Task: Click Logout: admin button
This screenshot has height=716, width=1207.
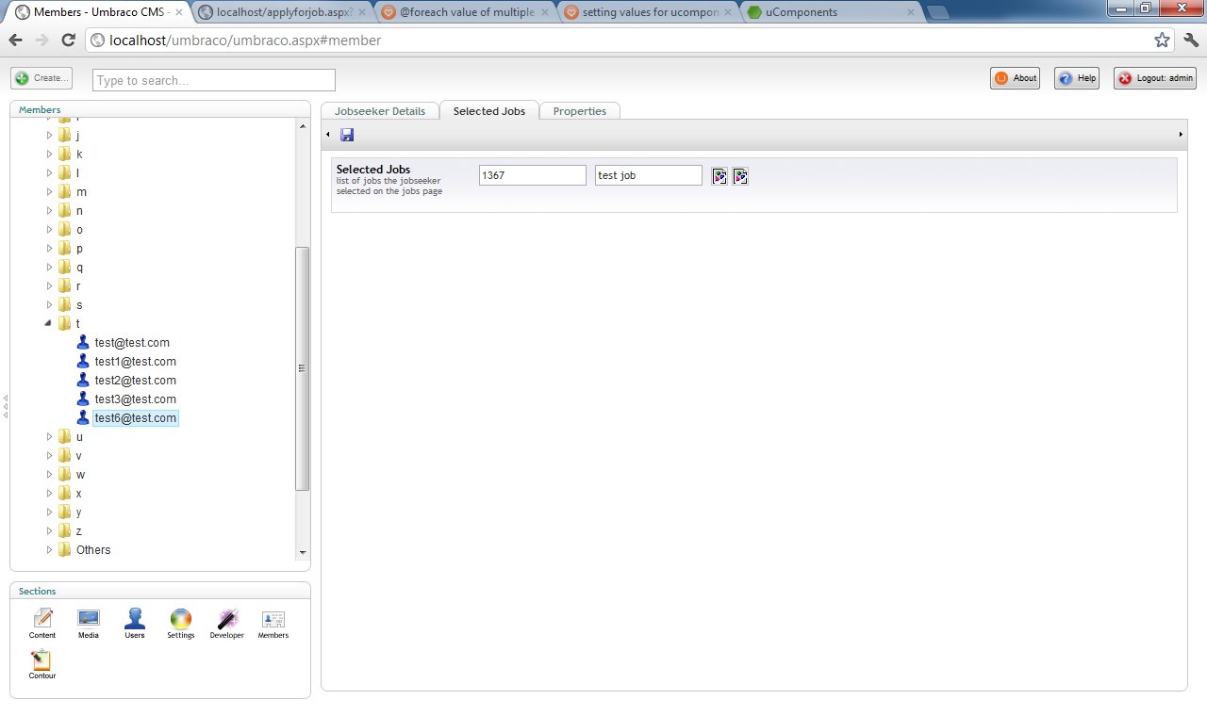Action: pyautogui.click(x=1155, y=79)
